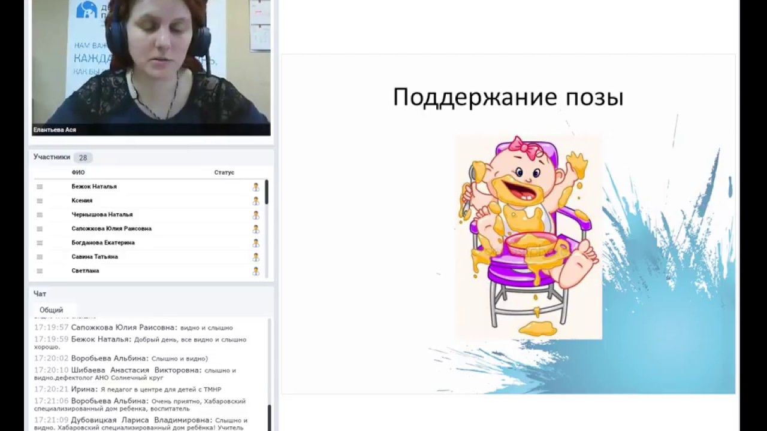
Task: Click the menu icon beside Савина Татьяна
Action: [x=40, y=257]
